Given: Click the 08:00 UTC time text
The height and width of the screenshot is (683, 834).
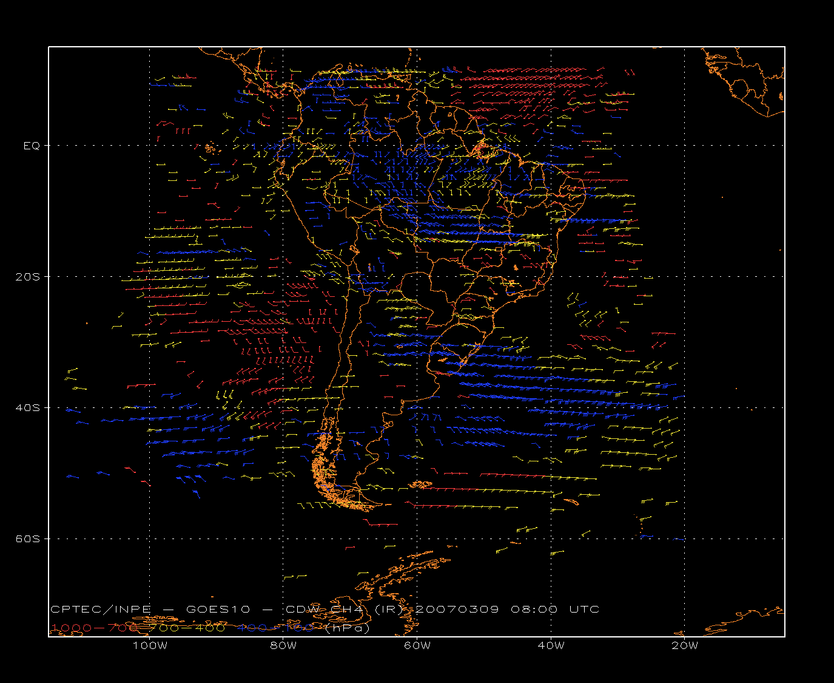Looking at the screenshot, I should click(555, 610).
